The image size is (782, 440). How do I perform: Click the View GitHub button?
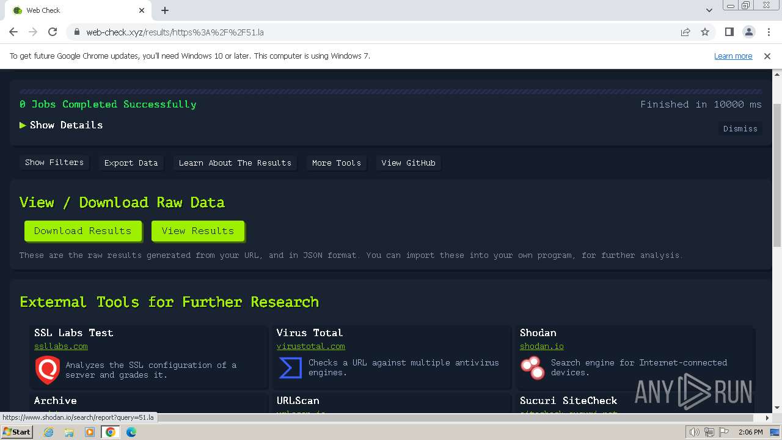[x=408, y=163]
